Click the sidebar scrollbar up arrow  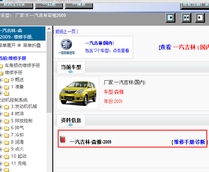[49, 29]
